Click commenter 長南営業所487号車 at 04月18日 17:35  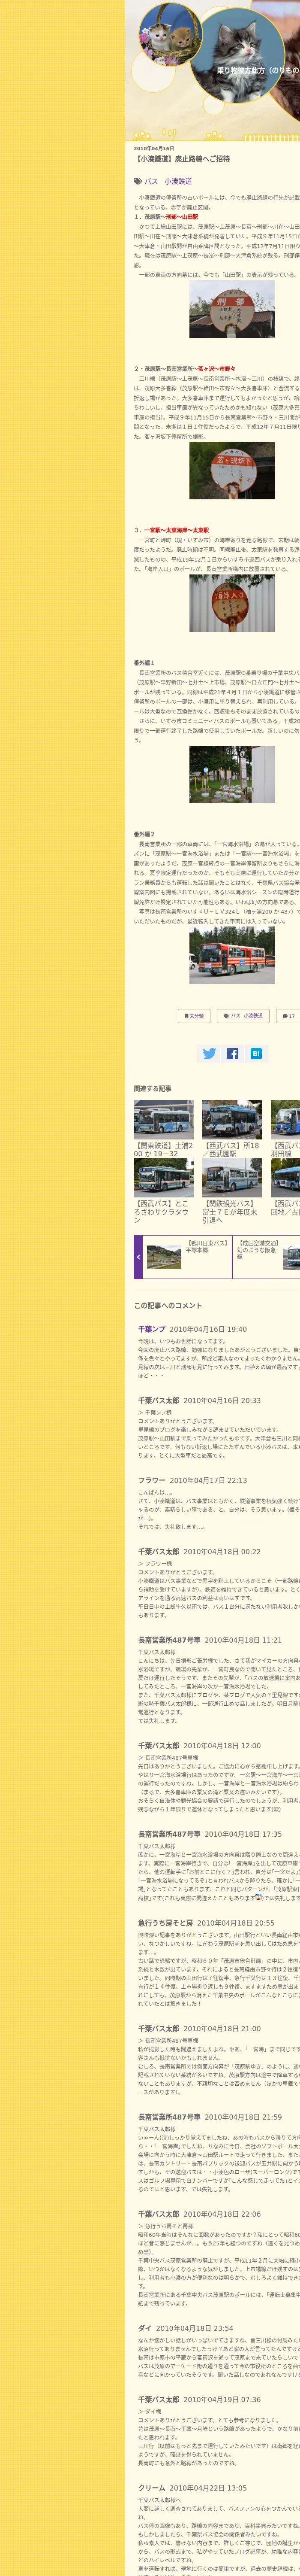tap(169, 1834)
